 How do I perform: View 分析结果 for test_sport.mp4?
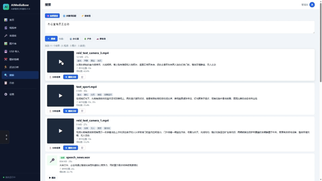click(55, 111)
